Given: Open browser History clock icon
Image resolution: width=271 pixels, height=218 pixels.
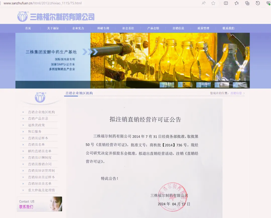Looking at the screenshot, I should pos(258,3).
